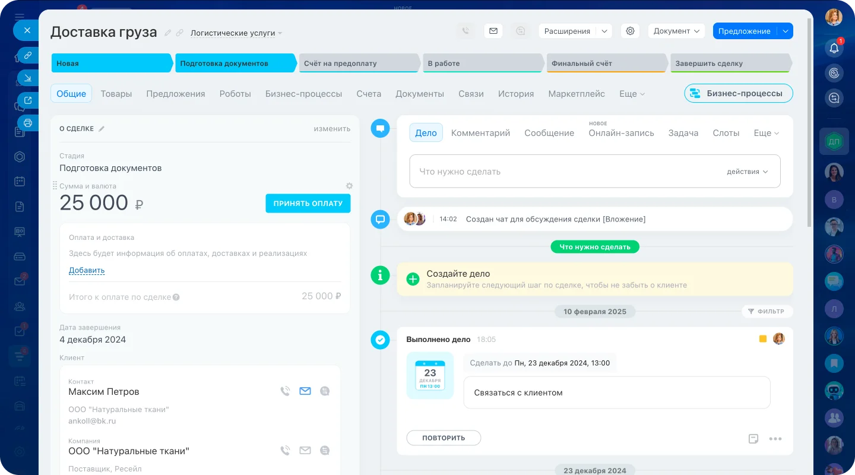Expand the Предложение button dropdown
The image size is (855, 475).
point(786,31)
